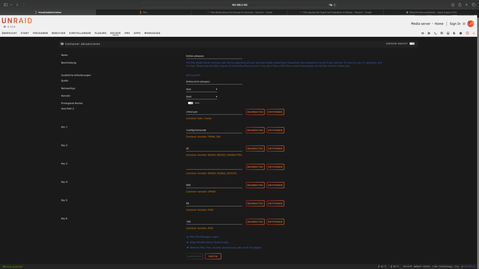Expand Zeige aktuelle Docker-Zuweisungen

pyautogui.click(x=209, y=242)
